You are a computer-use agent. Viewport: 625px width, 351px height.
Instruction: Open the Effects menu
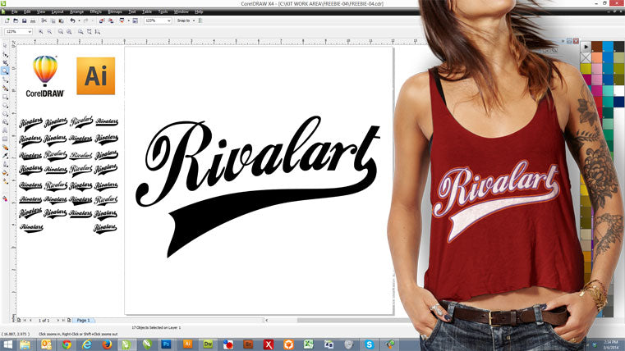click(x=96, y=11)
